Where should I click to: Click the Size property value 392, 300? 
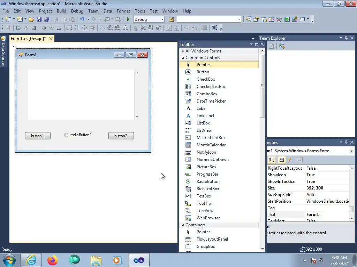click(x=327, y=188)
